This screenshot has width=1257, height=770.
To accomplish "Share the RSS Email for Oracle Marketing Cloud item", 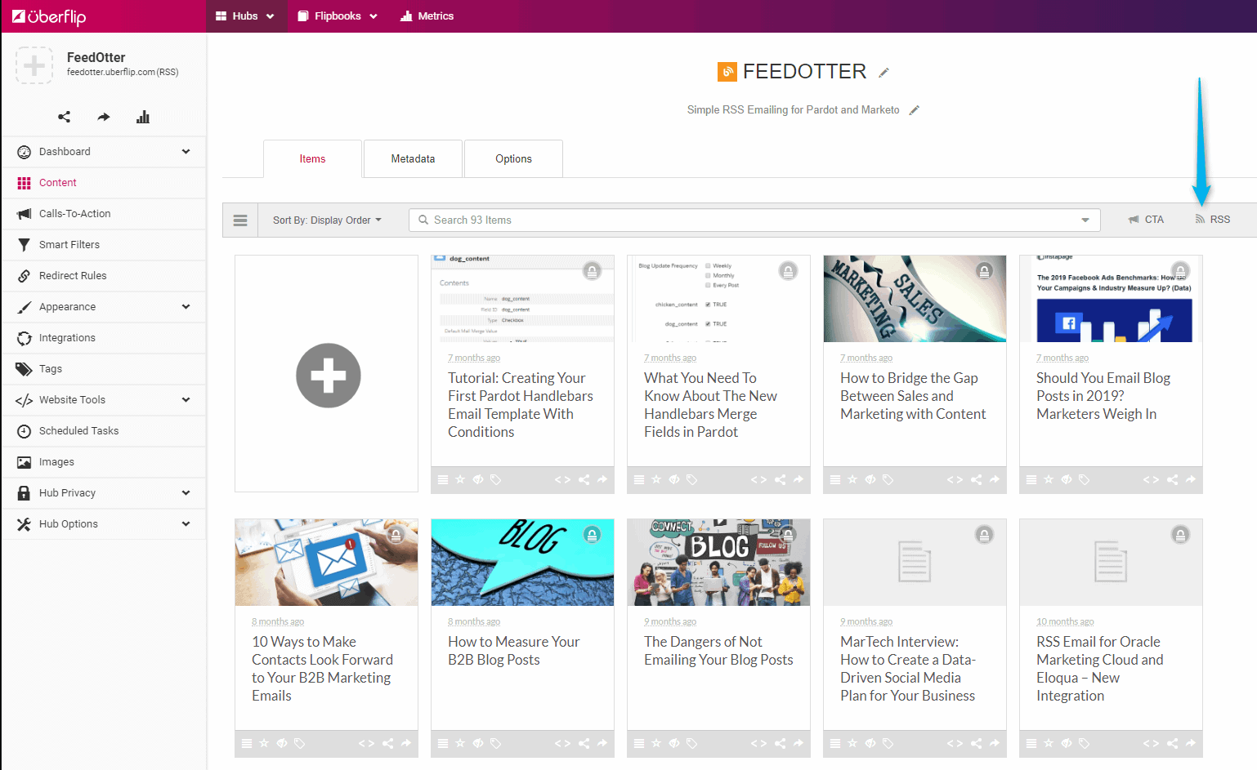I will 1172,743.
